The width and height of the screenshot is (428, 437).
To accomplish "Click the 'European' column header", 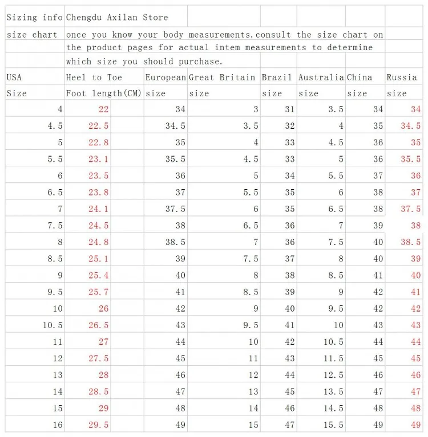I will (165, 77).
